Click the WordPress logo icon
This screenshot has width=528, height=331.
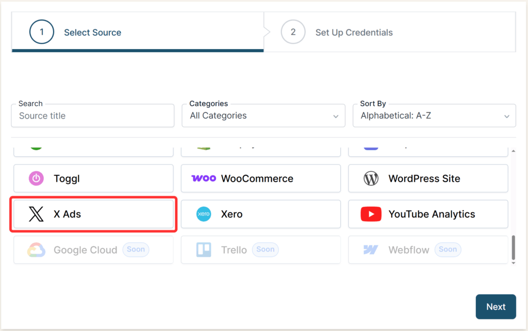371,178
